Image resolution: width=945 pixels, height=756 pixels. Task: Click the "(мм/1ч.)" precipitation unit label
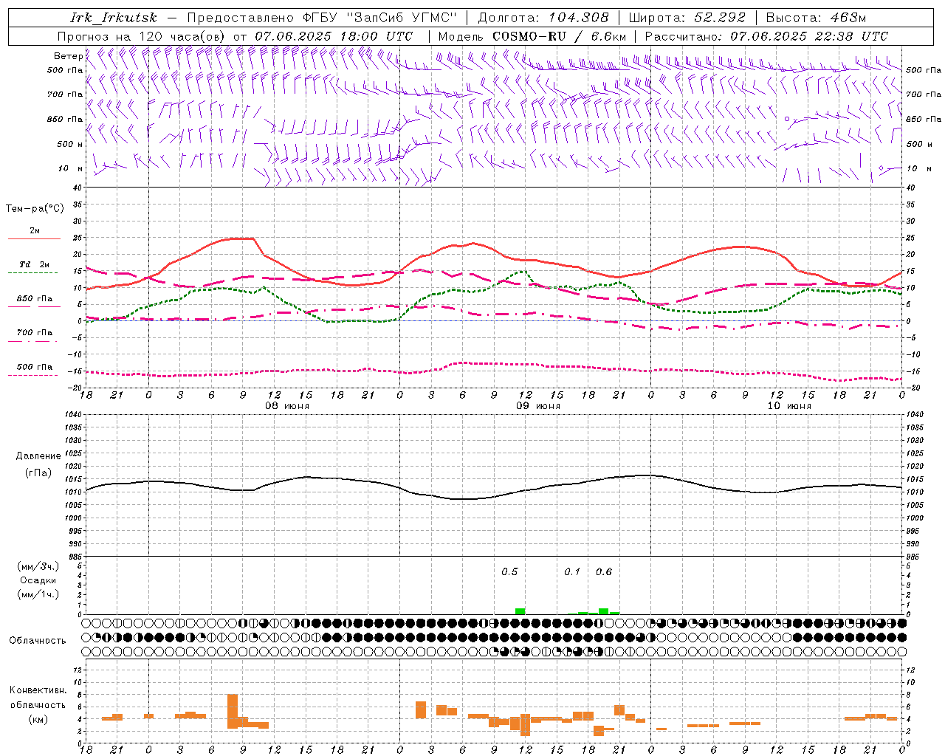point(38,594)
